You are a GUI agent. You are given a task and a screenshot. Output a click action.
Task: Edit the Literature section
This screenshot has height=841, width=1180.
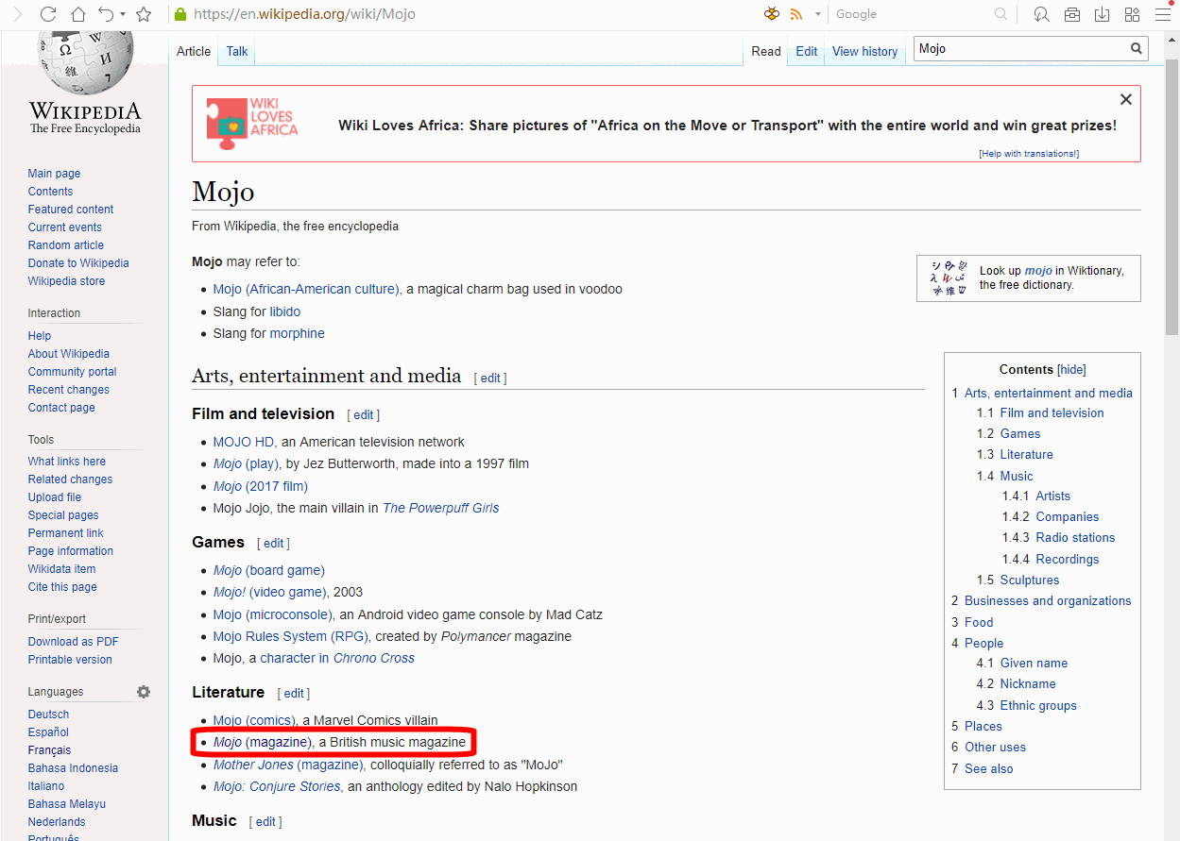(294, 694)
